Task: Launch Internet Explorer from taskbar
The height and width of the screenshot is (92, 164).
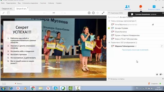Action: [x=11, y=88]
